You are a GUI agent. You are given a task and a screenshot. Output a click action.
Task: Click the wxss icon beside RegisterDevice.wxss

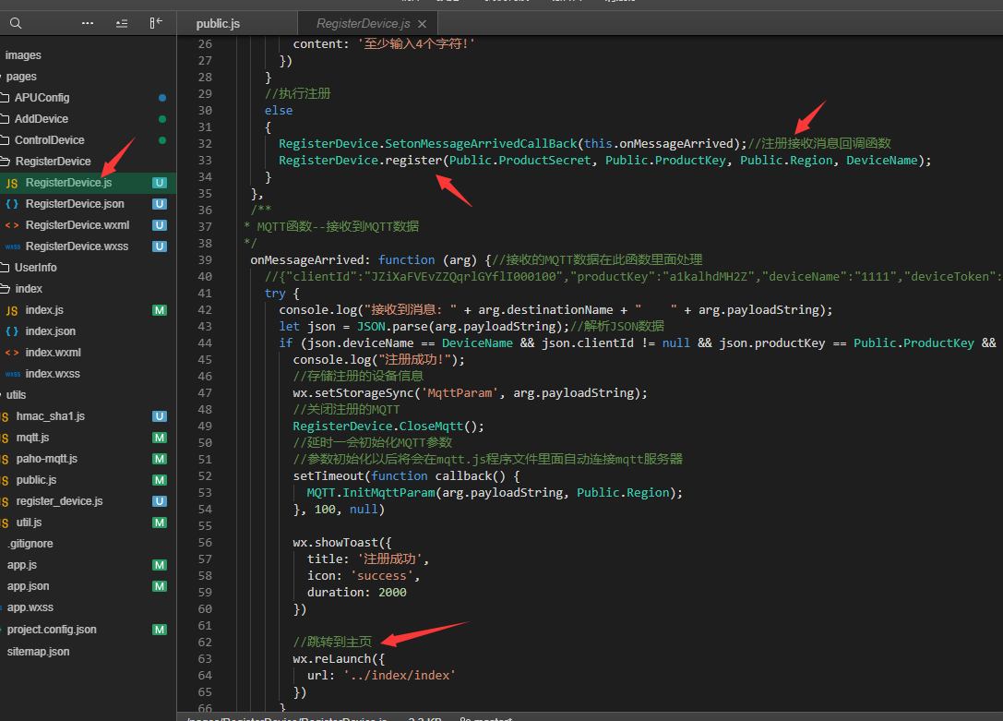tap(12, 246)
